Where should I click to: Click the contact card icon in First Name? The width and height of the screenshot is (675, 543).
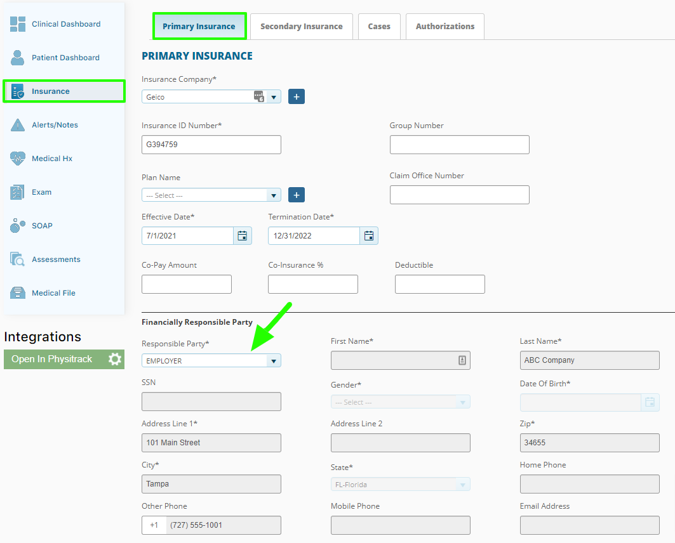462,360
